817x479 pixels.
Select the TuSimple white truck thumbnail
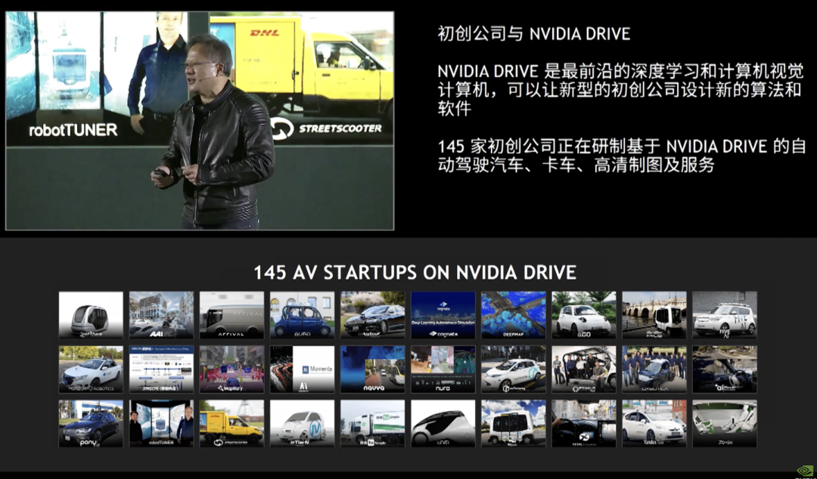(x=372, y=423)
